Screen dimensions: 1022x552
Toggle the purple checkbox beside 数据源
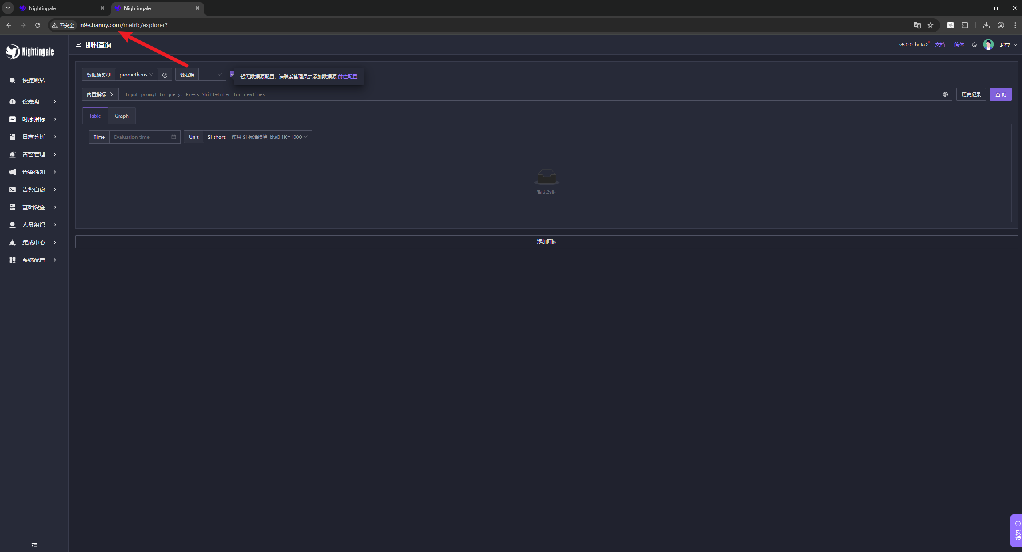(232, 74)
